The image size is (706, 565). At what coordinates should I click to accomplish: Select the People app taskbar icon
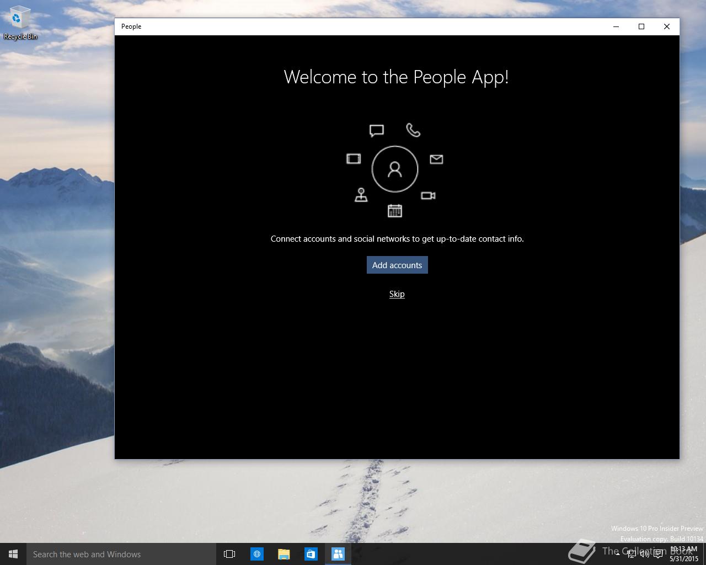pyautogui.click(x=338, y=554)
